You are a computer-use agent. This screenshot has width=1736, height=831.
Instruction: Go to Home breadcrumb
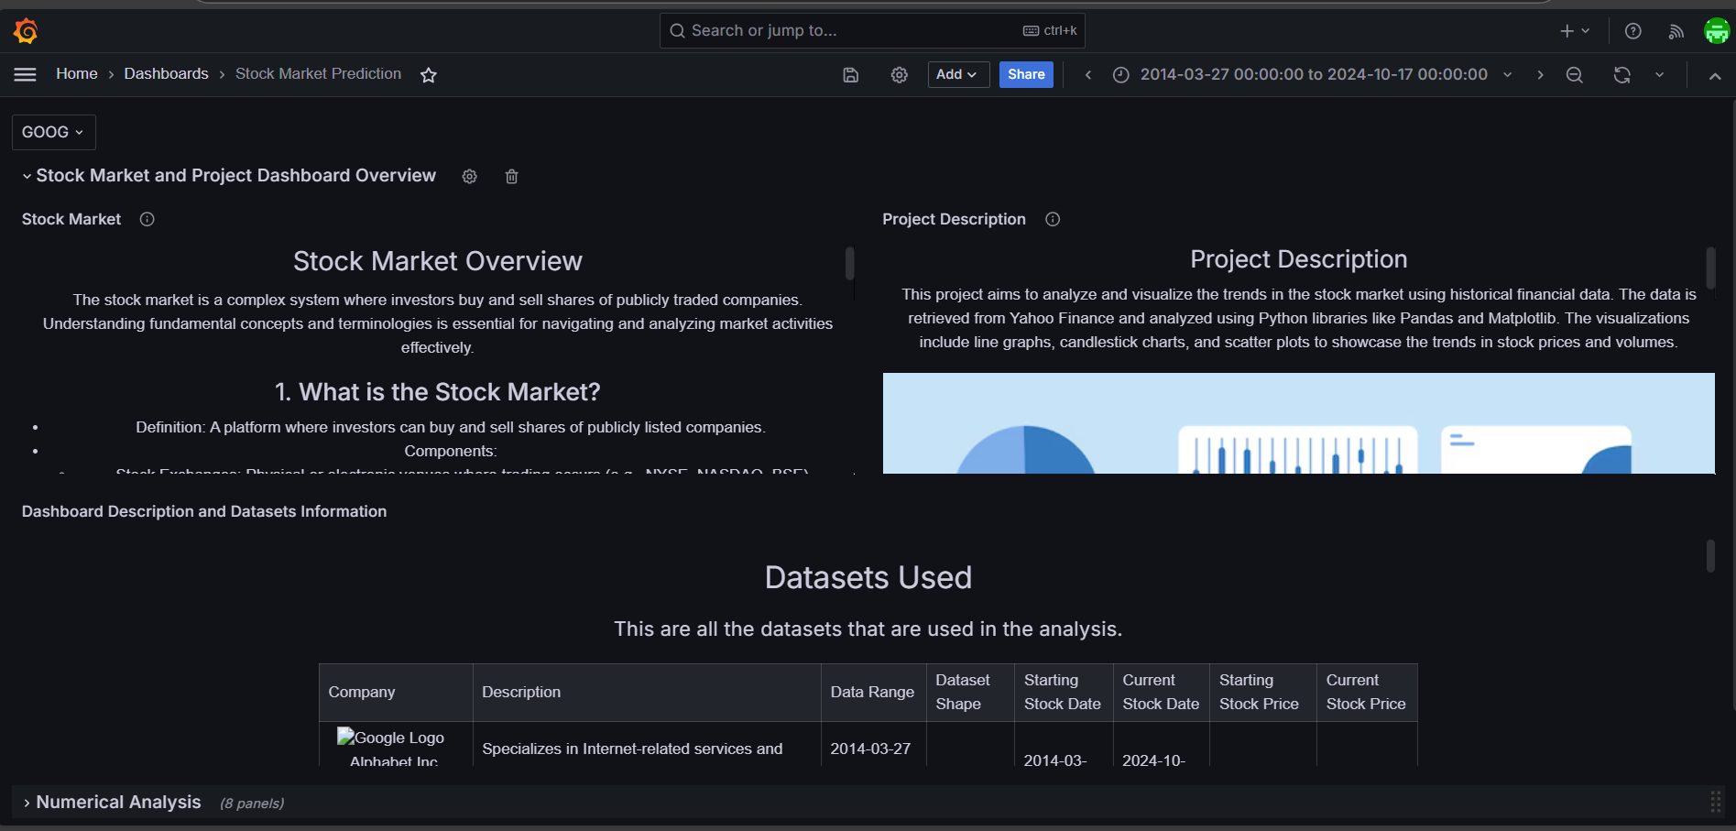(76, 74)
